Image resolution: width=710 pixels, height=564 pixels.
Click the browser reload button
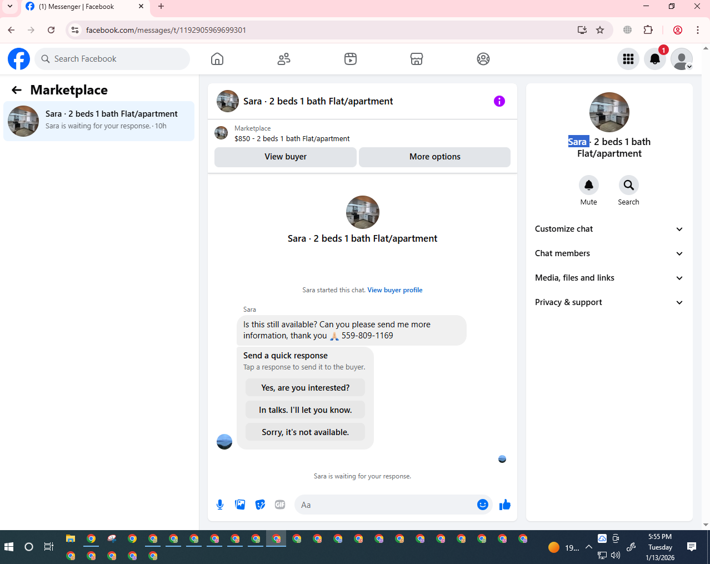51,30
